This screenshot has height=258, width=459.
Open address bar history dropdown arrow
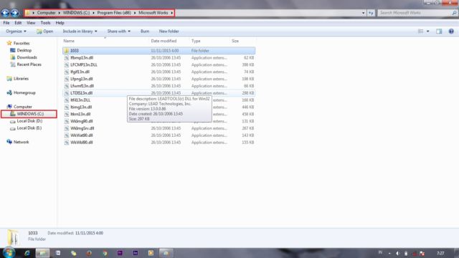tap(364, 13)
